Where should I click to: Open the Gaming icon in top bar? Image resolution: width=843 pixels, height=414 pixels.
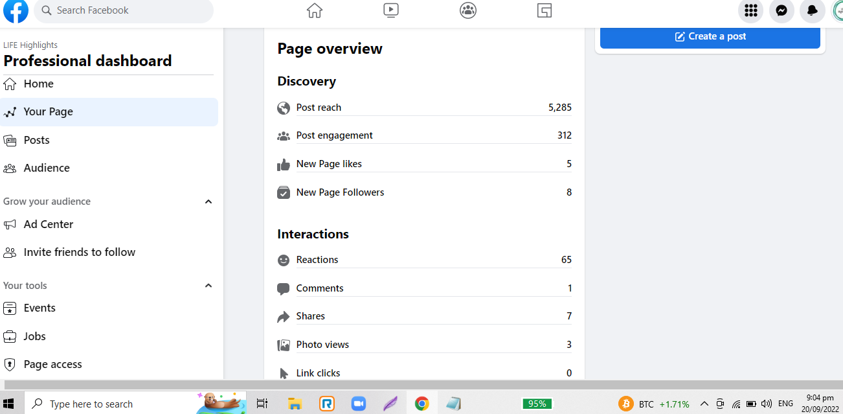545,10
